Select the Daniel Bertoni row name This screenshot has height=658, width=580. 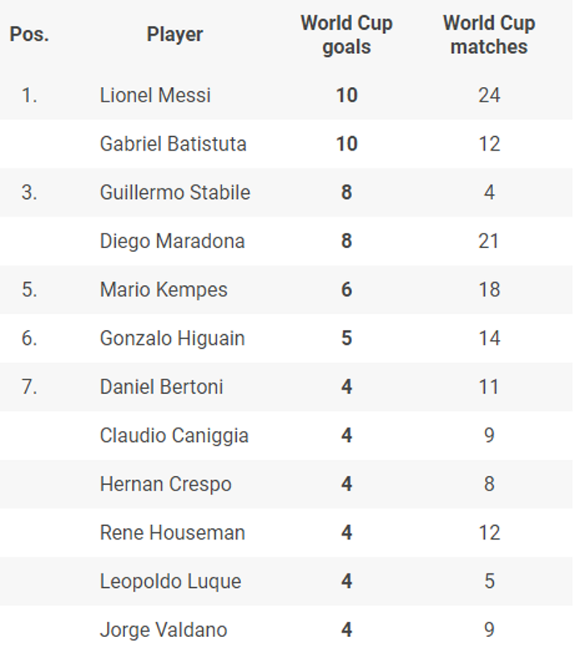coord(161,387)
